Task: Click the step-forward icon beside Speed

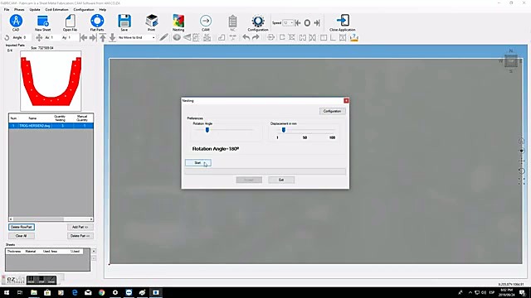Action: point(317,23)
